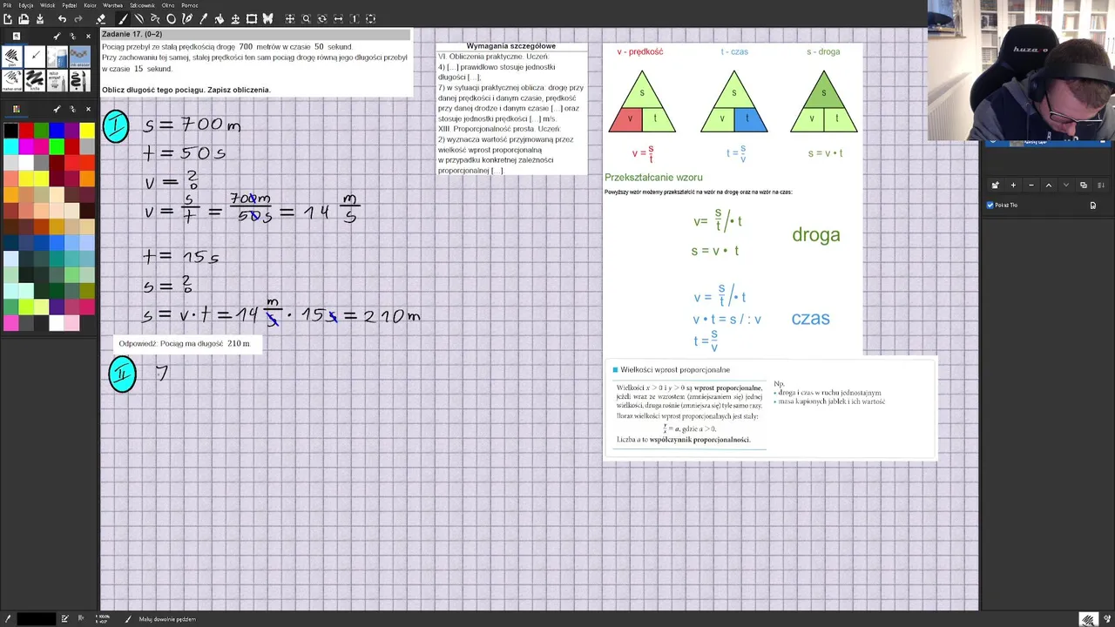Screen dimensions: 1115x627
Task: Pick the knife brush preset
Action: click(34, 80)
